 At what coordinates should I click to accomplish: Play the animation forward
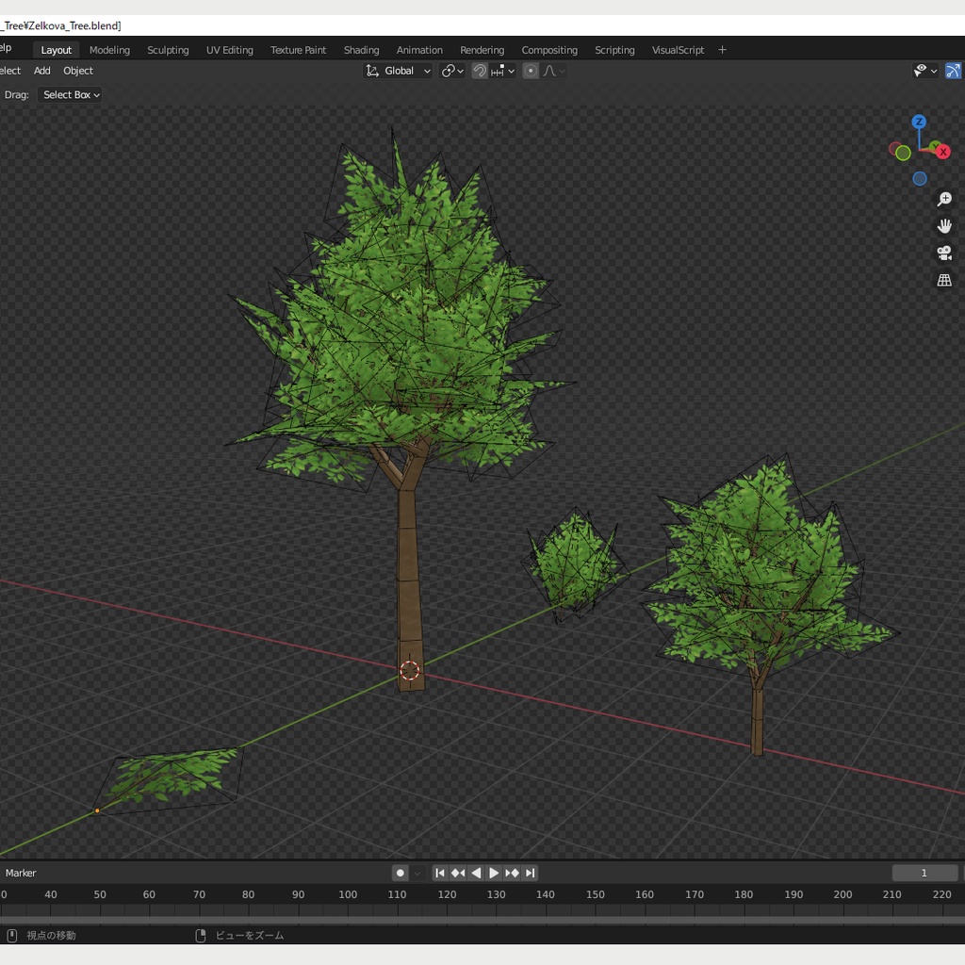pyautogui.click(x=494, y=873)
